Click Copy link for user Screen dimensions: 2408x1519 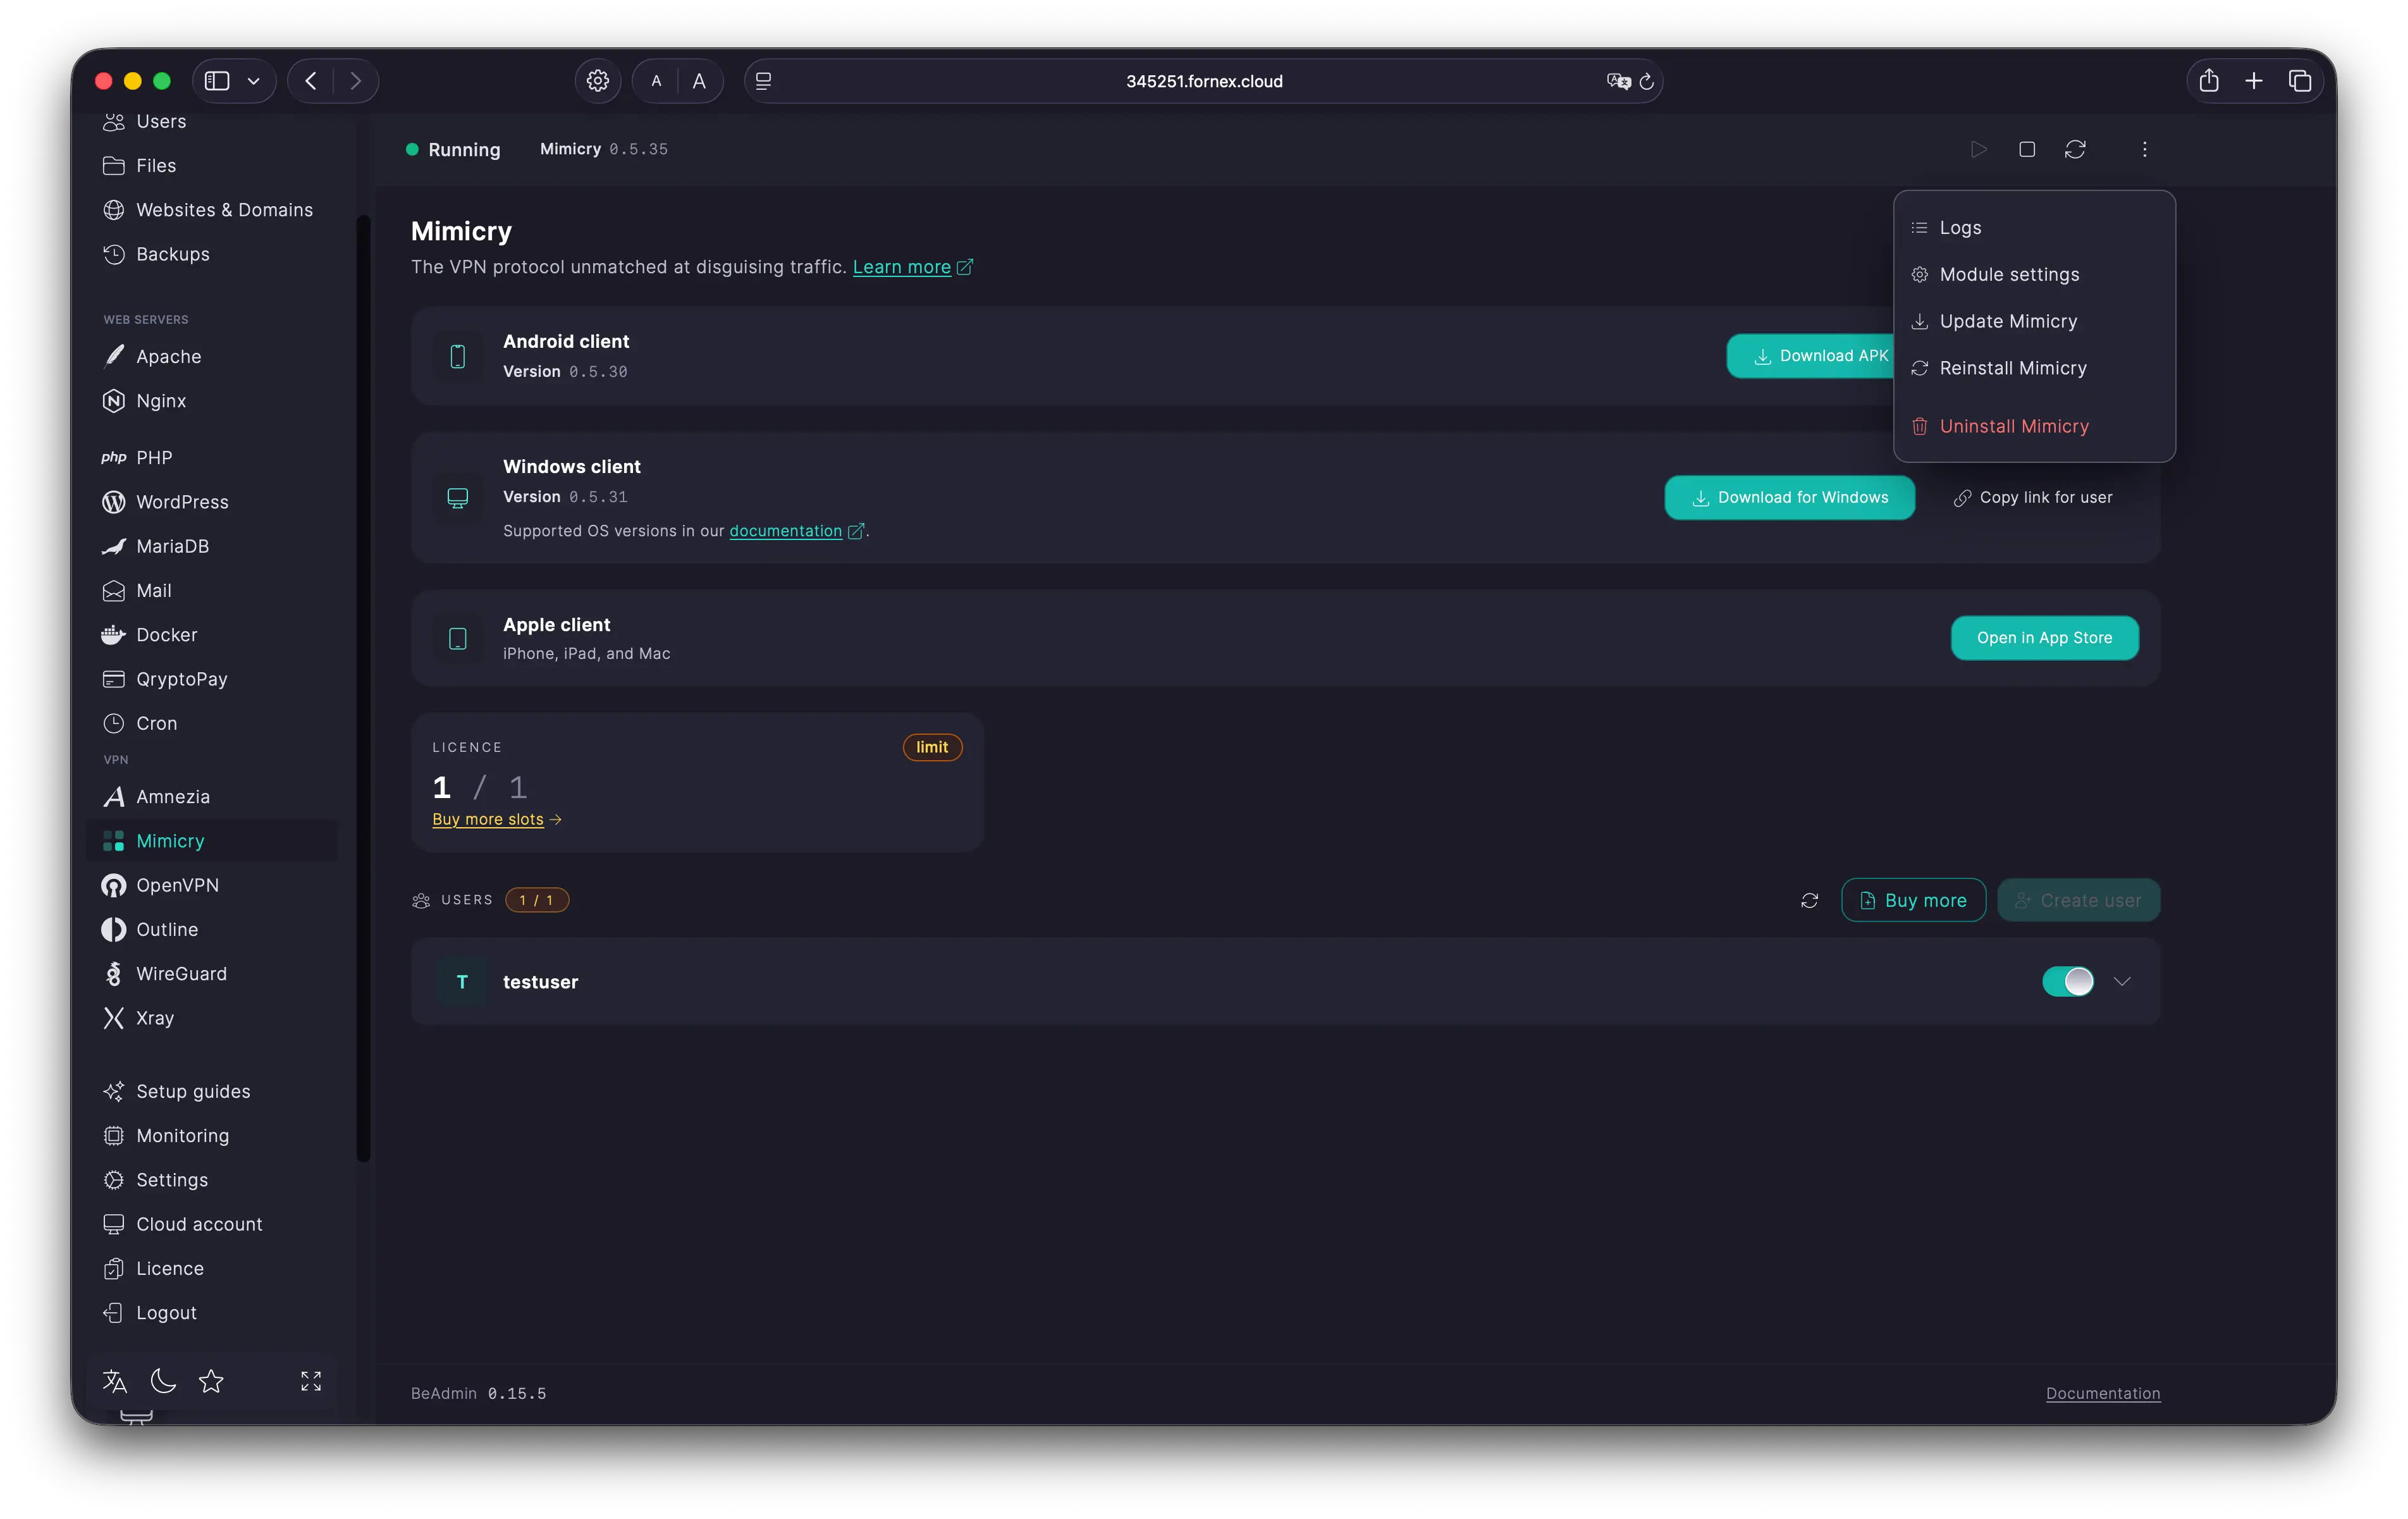point(2033,497)
